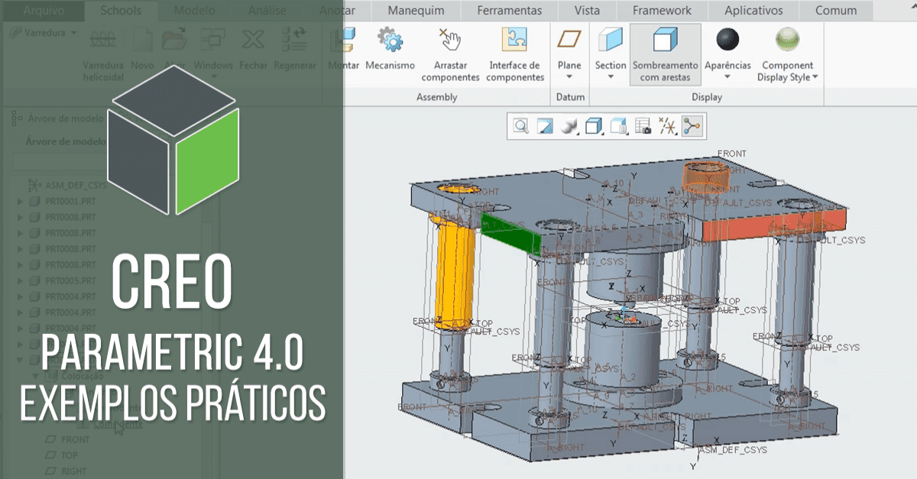The image size is (917, 479).
Task: Click the Refit zoom magnifier icon
Action: 520,126
